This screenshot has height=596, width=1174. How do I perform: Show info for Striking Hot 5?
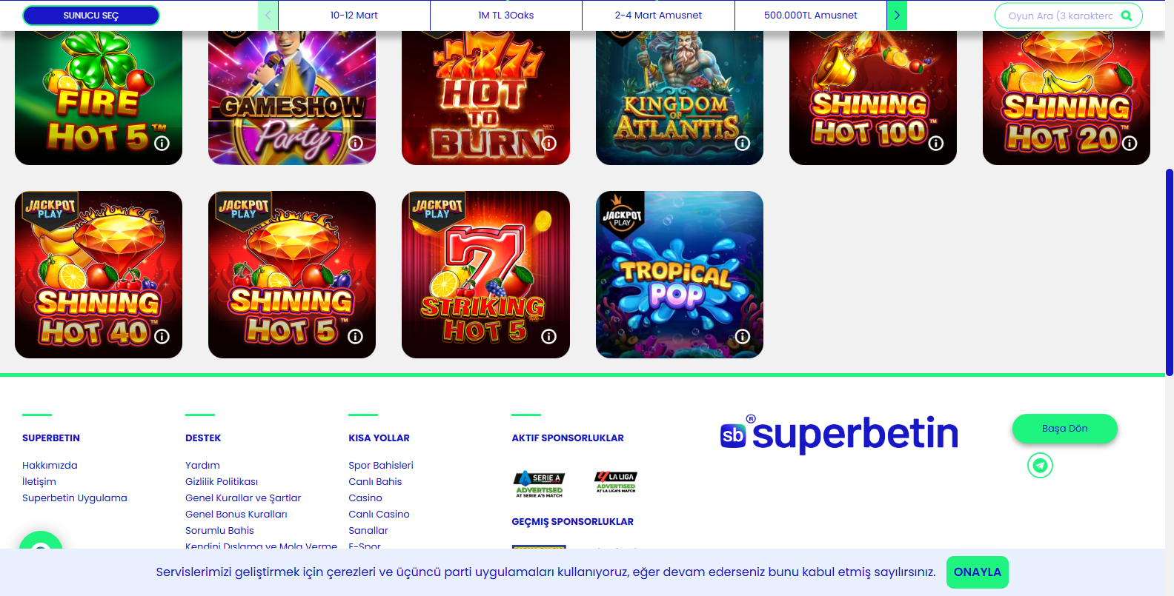[x=549, y=337]
